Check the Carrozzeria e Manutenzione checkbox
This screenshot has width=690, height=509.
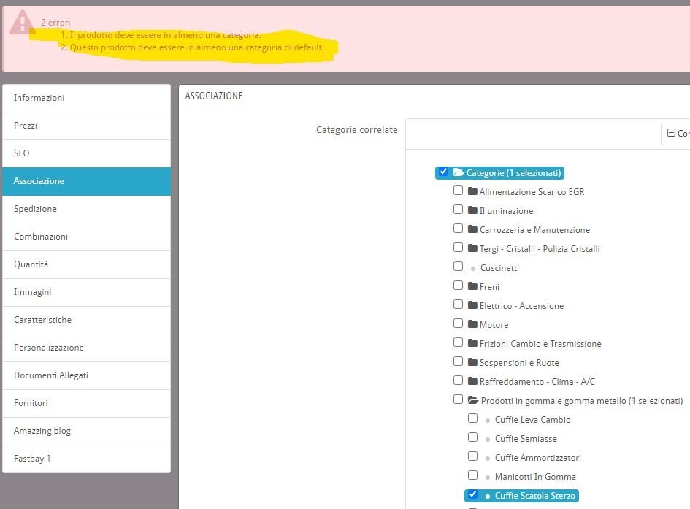tap(458, 228)
